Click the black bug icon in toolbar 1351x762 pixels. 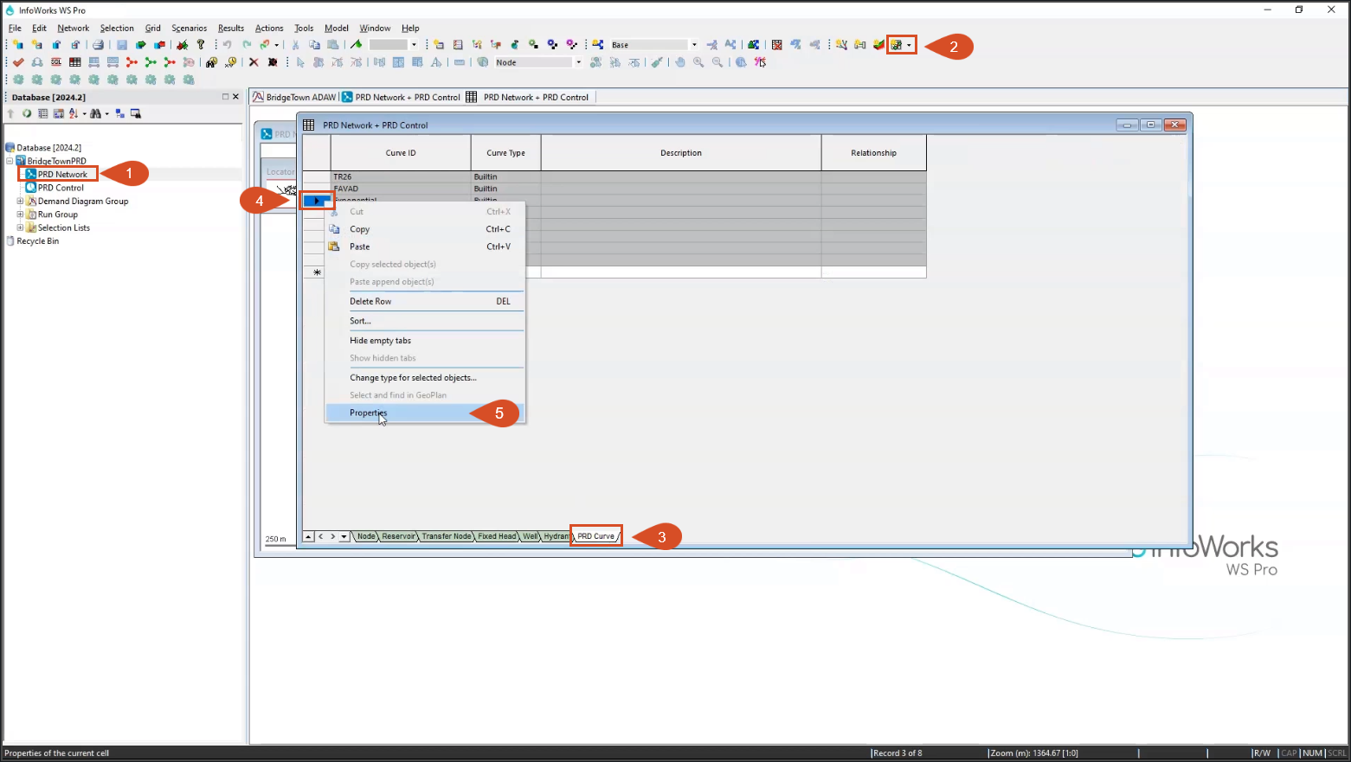273,62
